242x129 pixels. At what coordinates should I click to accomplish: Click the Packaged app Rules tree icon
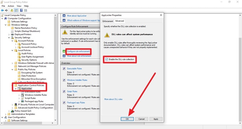tap(22, 101)
